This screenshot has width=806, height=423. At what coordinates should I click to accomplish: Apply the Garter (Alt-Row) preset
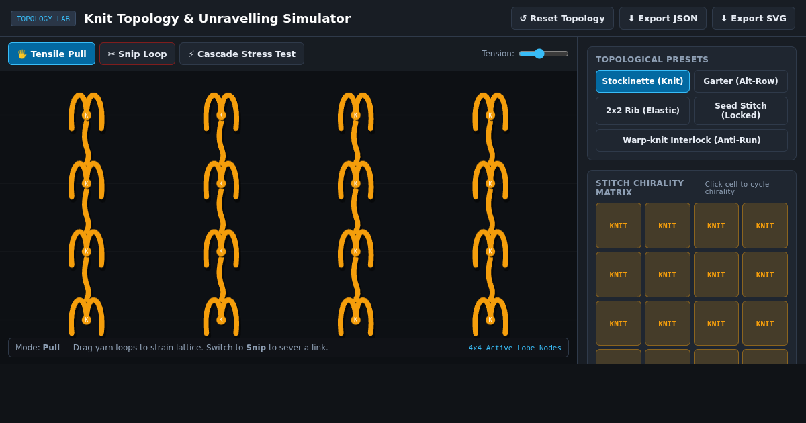point(740,81)
